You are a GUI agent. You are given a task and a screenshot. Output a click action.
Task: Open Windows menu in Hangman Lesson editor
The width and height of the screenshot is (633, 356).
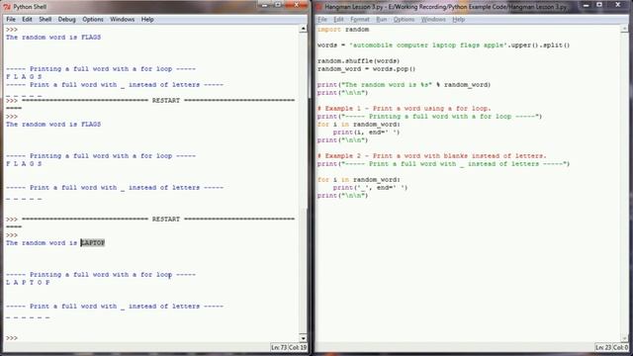coord(433,20)
